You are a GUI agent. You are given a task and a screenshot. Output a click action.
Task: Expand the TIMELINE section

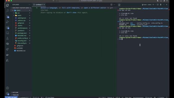click(x=11, y=95)
